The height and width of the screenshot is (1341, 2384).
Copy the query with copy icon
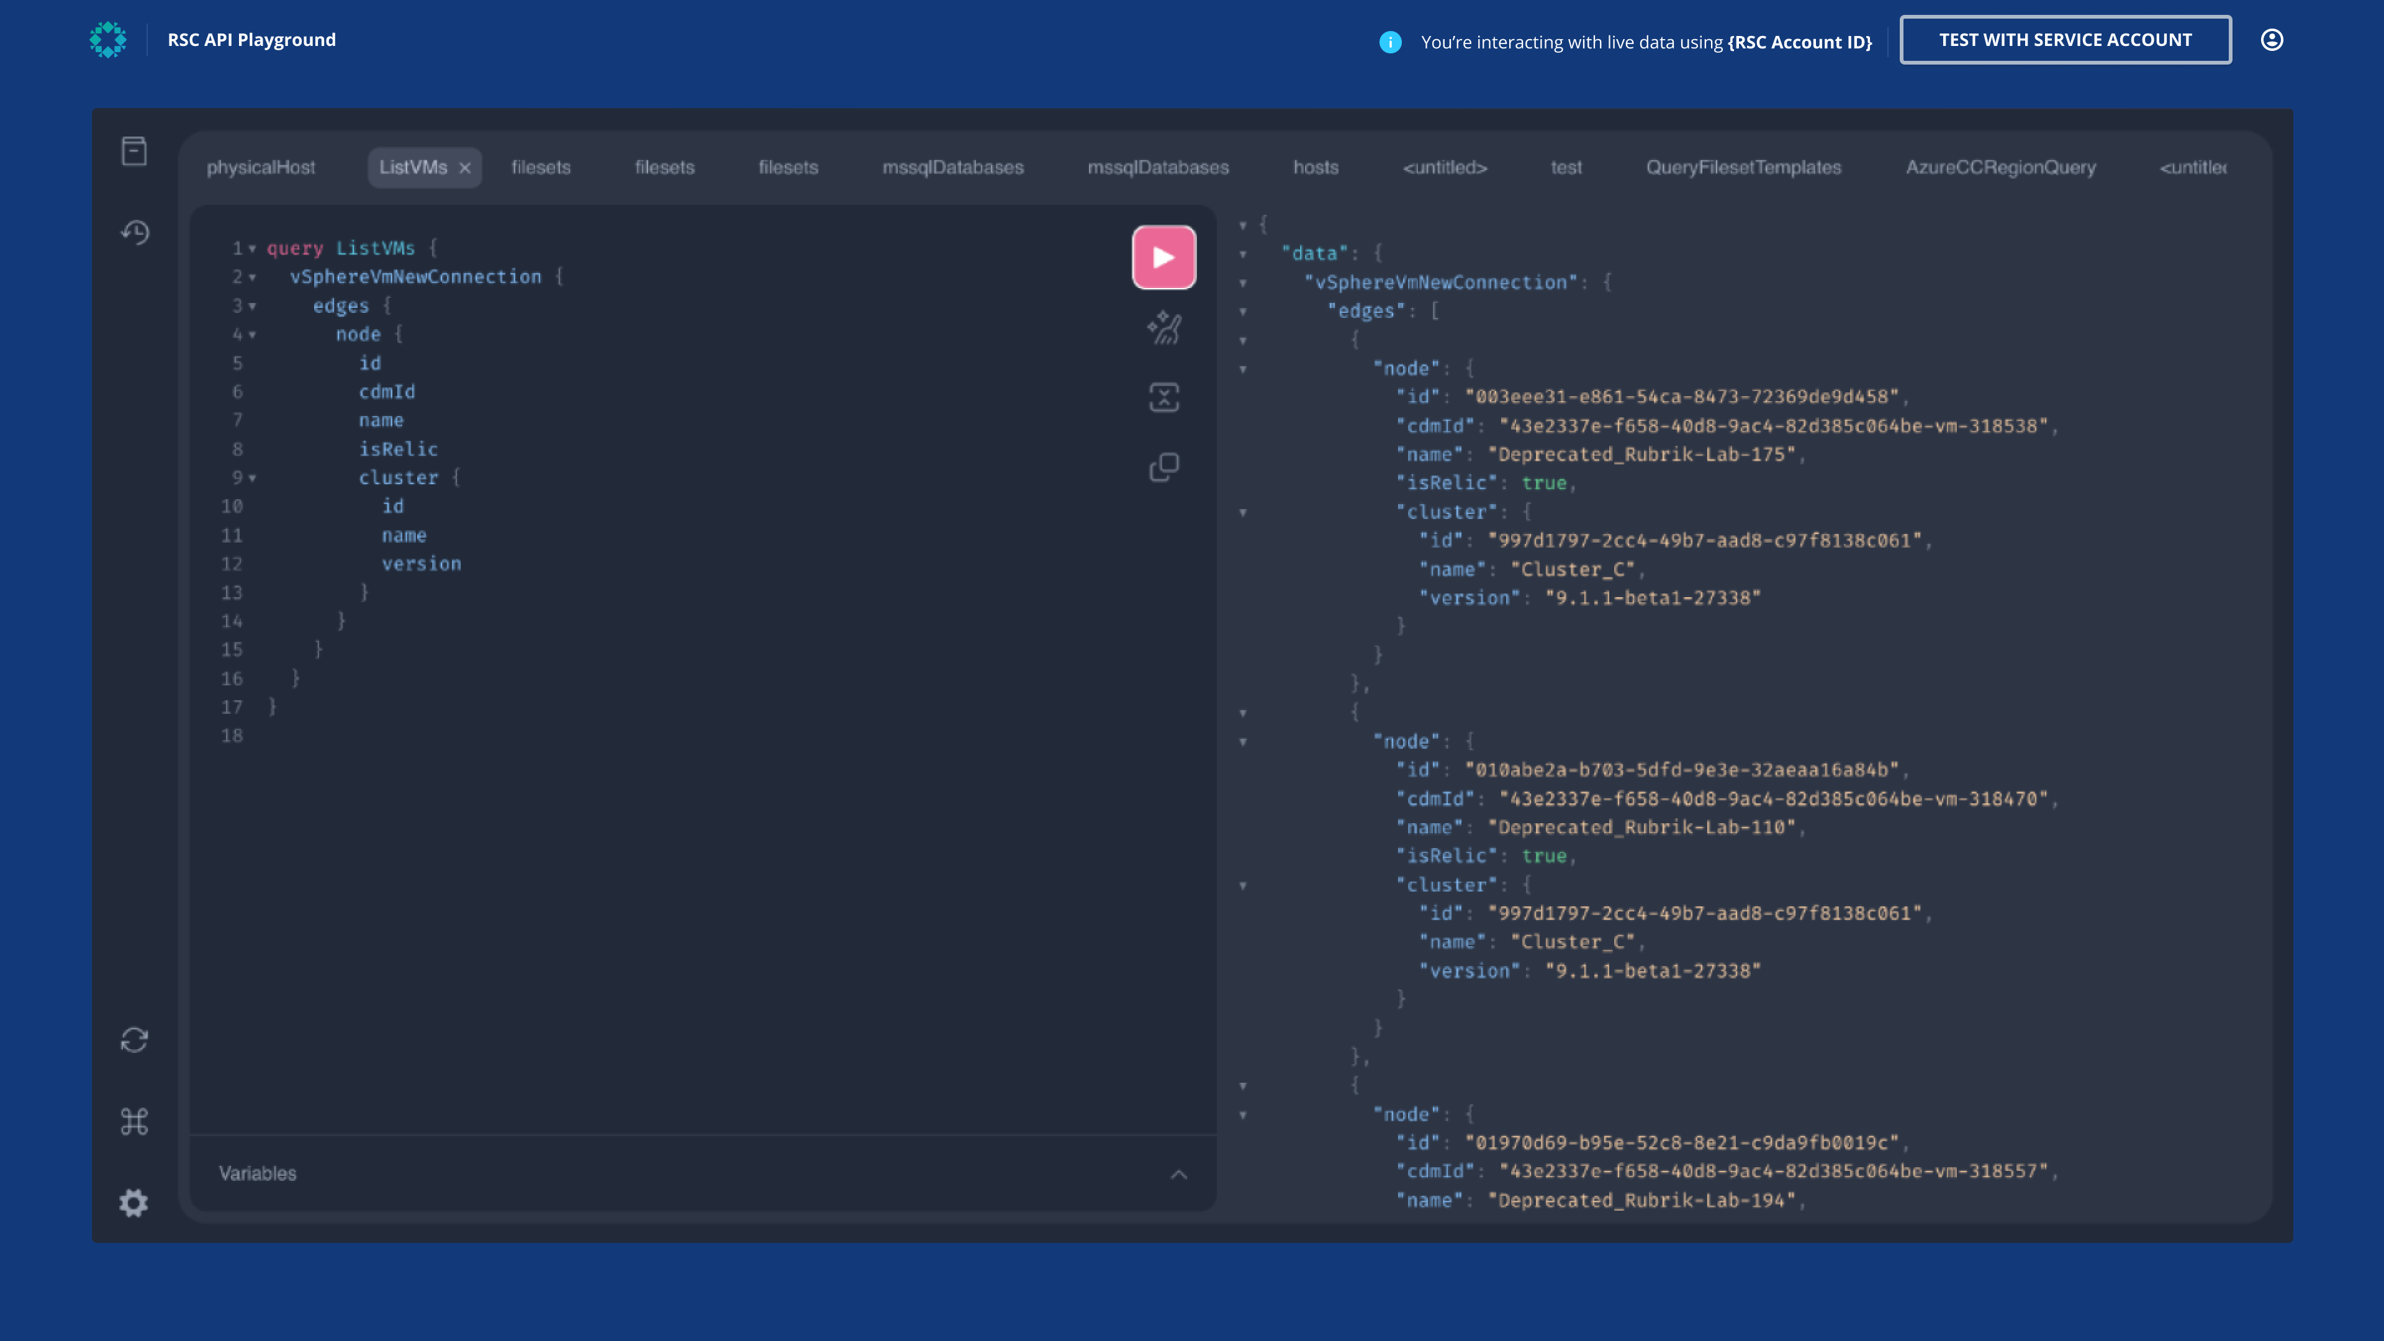point(1163,467)
